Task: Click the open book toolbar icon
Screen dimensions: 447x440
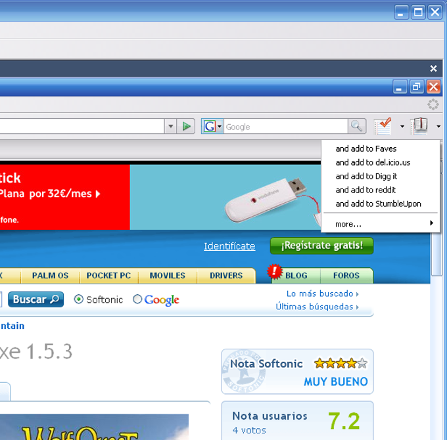Action: 419,126
